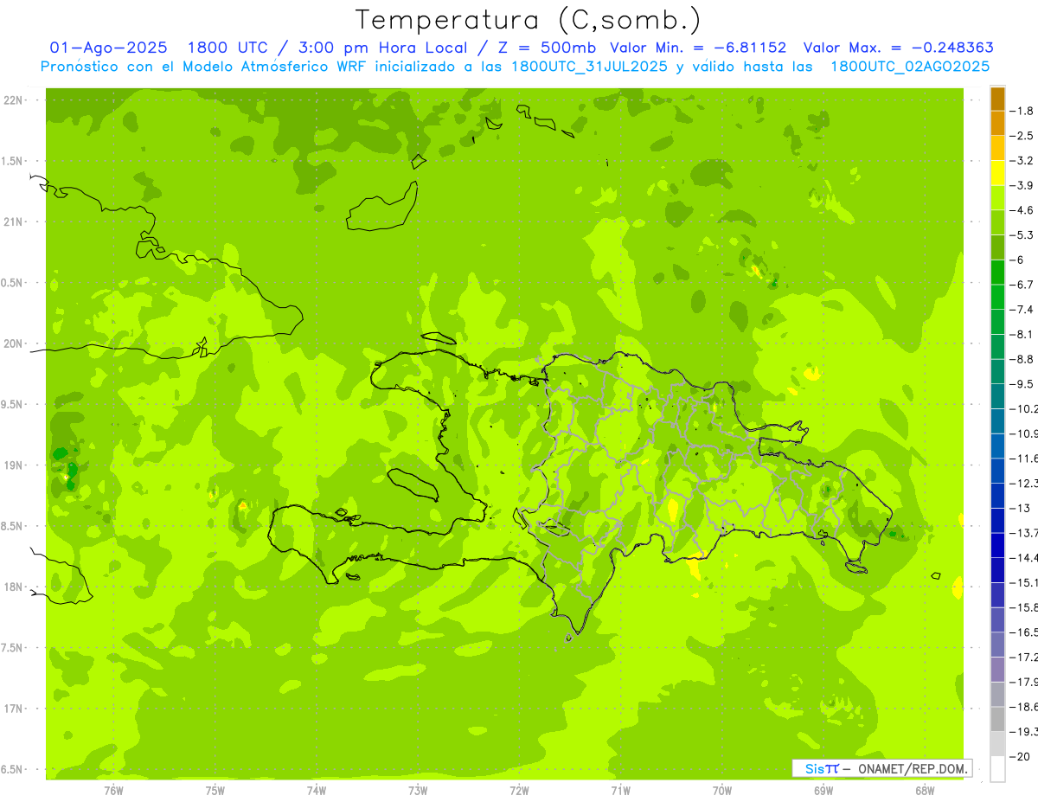Click the '68W' longitude label

[925, 791]
